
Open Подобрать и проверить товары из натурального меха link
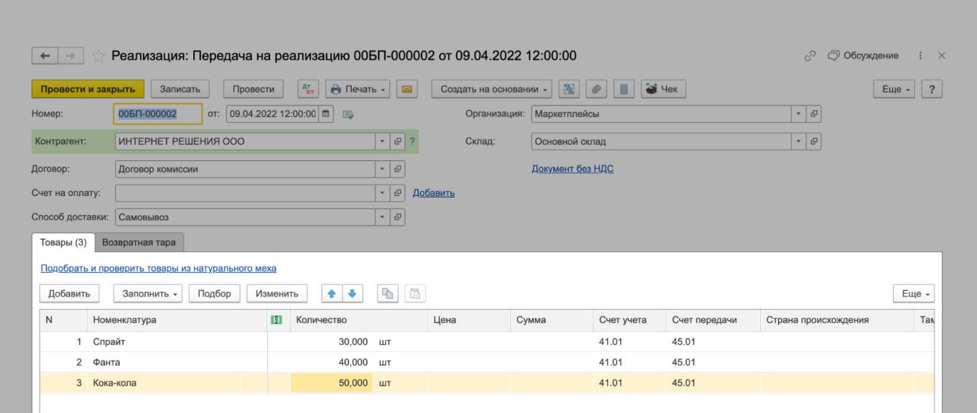[x=158, y=268]
